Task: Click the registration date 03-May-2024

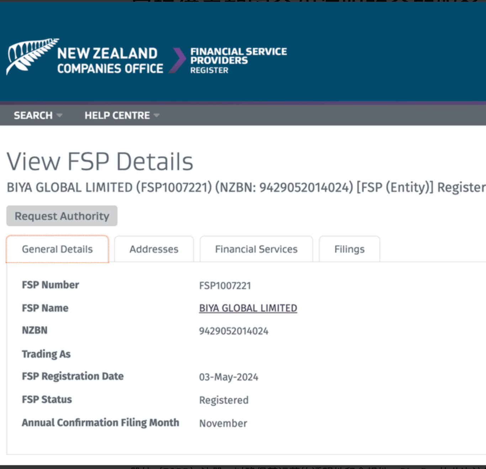Action: point(229,377)
